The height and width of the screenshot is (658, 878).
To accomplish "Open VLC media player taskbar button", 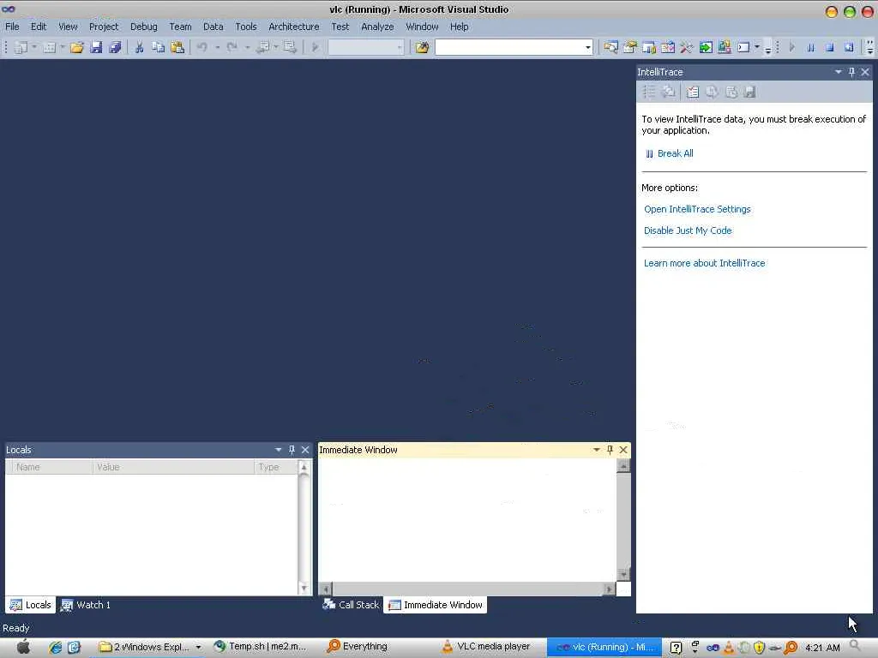I will coord(486,647).
